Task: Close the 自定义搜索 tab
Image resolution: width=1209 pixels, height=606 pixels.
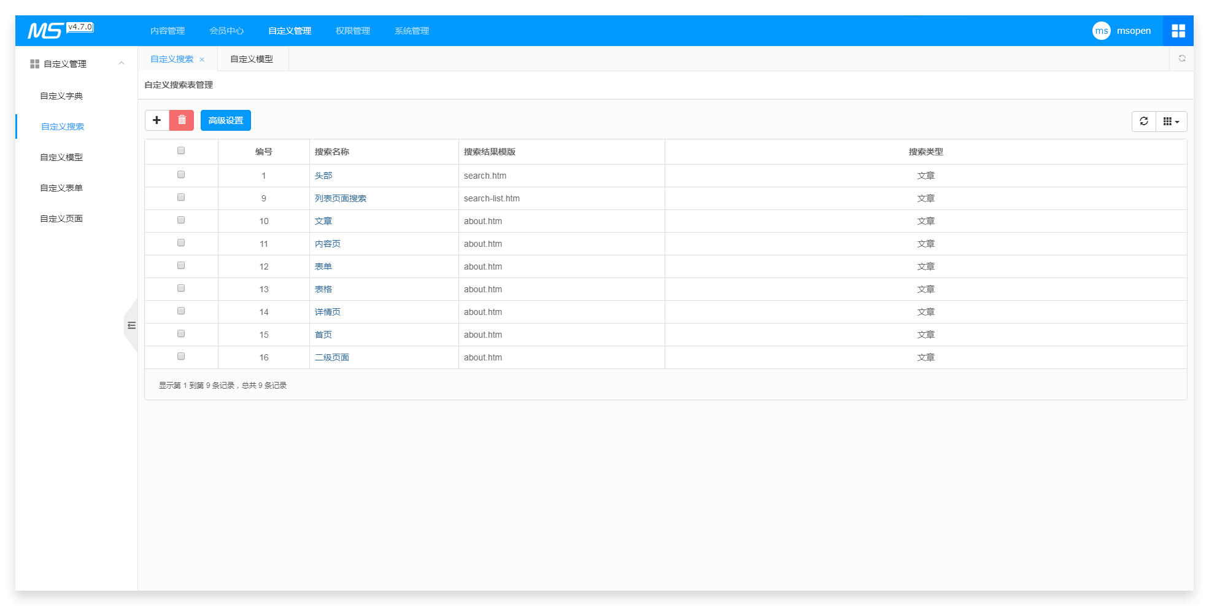Action: click(202, 60)
